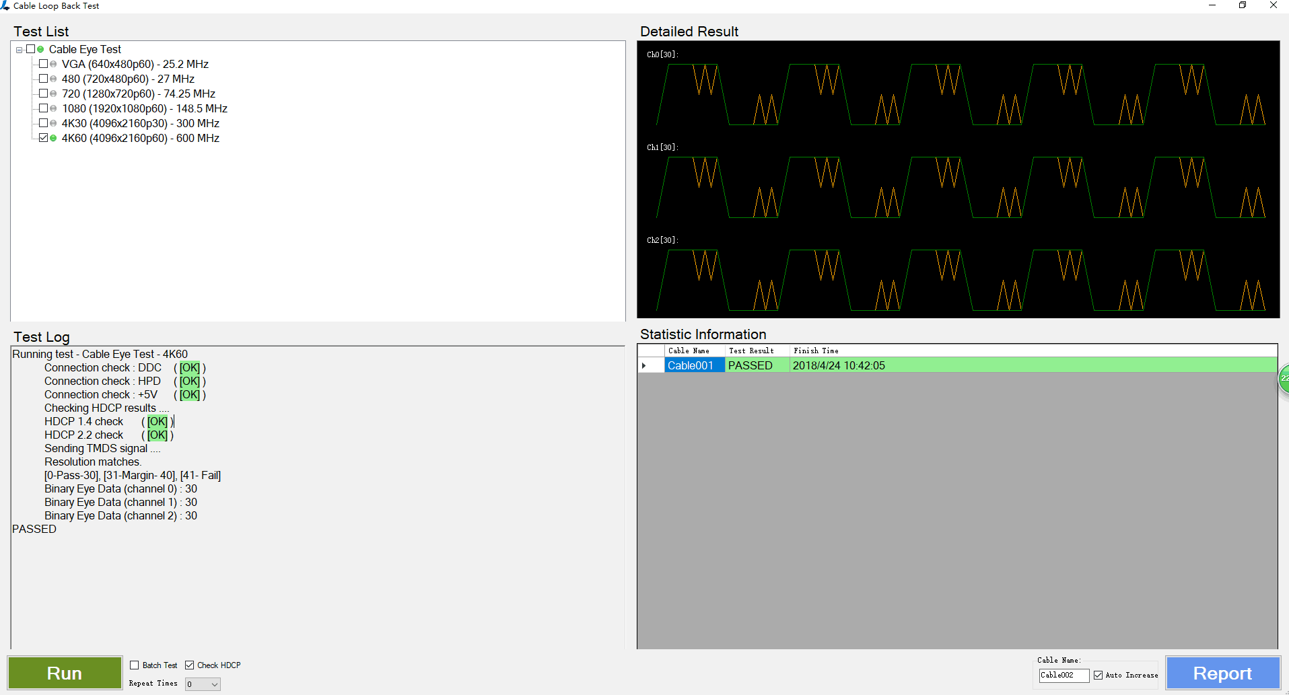The height and width of the screenshot is (695, 1289).
Task: Sort by the Finish Time column header
Action: pos(816,351)
